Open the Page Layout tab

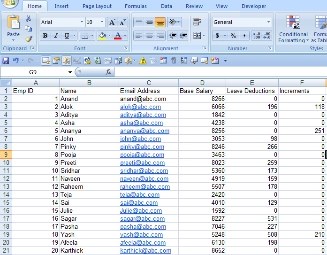point(97,6)
